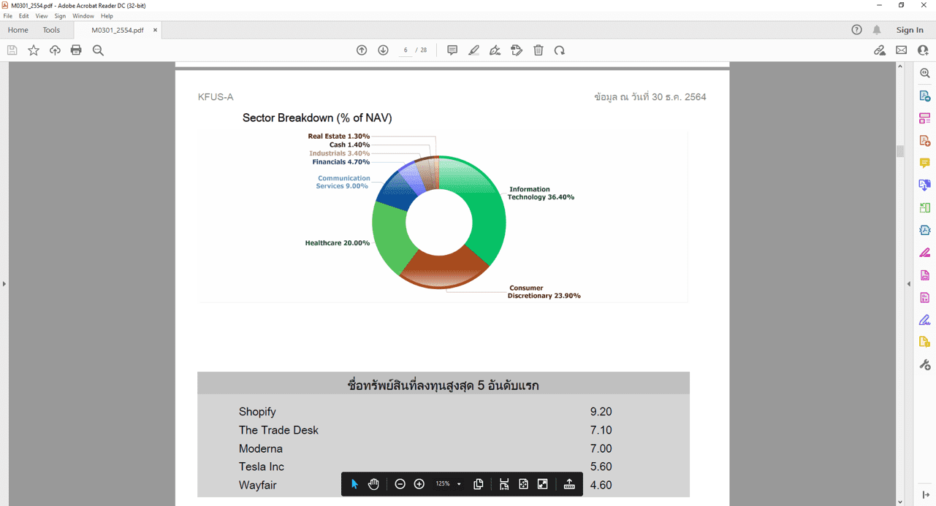Click the zoom in plus icon

pyautogui.click(x=419, y=484)
